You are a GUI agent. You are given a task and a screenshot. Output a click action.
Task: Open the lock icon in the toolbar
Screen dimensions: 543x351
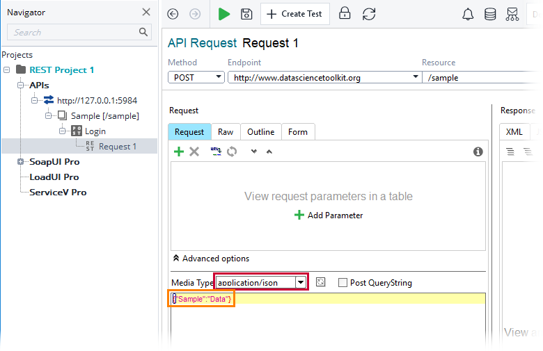pos(345,13)
